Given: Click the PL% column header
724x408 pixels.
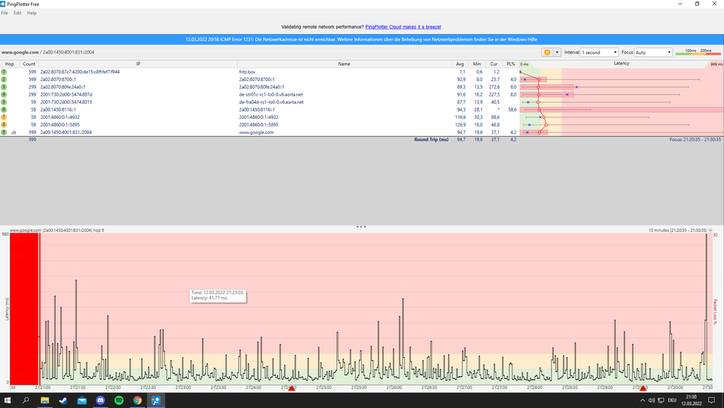Looking at the screenshot, I should tap(511, 64).
